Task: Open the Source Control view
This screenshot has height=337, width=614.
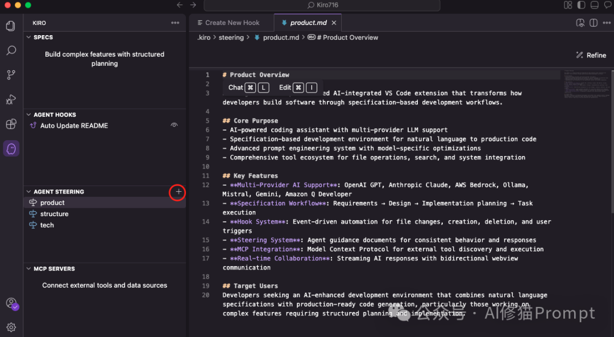Action: [x=11, y=75]
